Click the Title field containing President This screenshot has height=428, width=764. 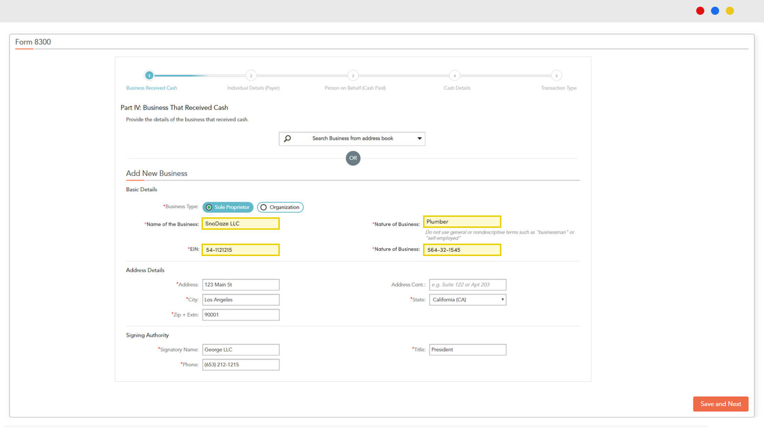click(x=467, y=350)
